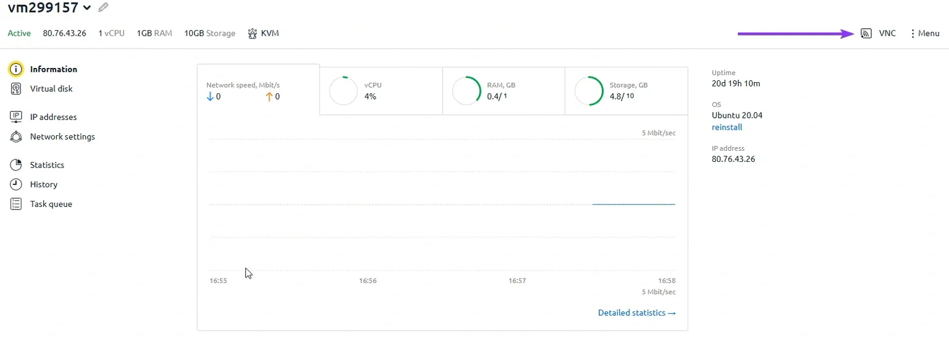Click the KVM virtualization icon
Image resolution: width=949 pixels, height=338 pixels.
point(252,33)
